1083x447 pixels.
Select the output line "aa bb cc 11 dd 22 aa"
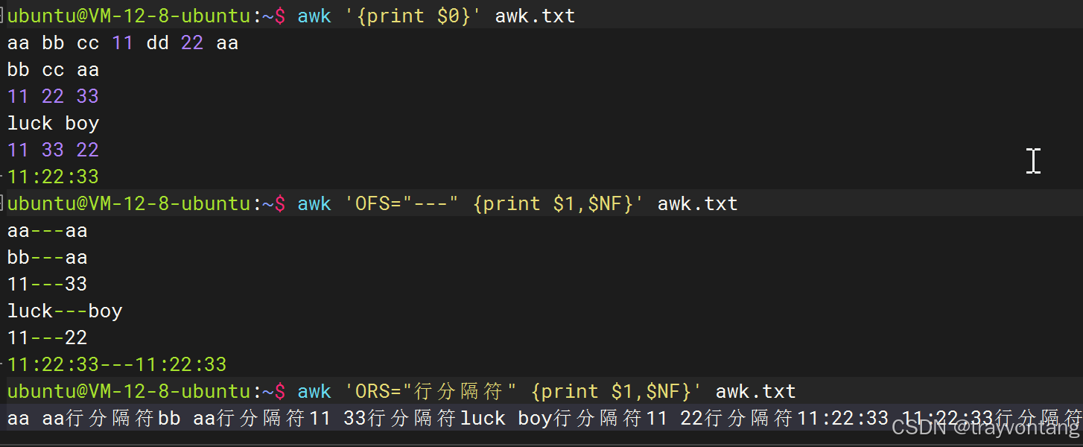tap(123, 43)
